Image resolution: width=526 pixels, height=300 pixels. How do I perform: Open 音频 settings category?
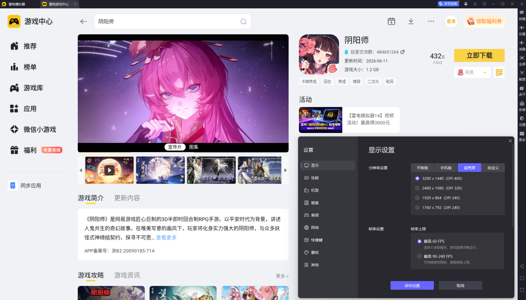click(x=328, y=215)
